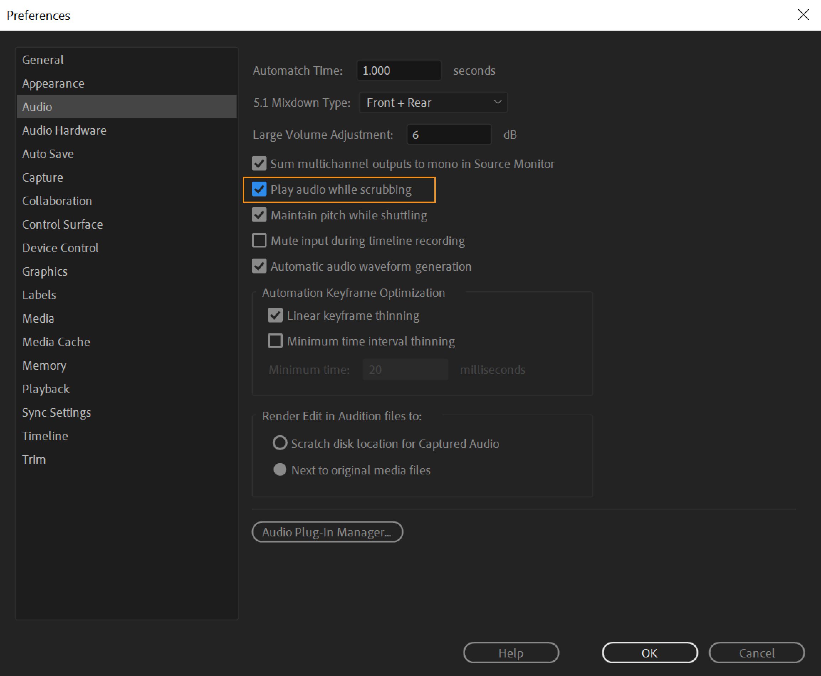Edit the Automatch Time input field
The width and height of the screenshot is (821, 676).
point(399,70)
